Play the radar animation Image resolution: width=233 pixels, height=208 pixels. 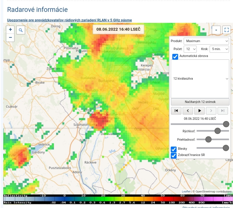tap(199, 110)
